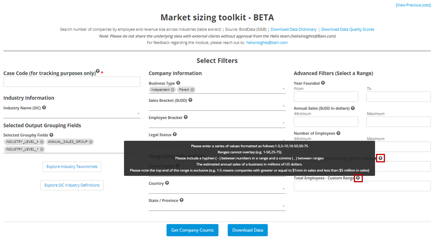Click help icon next to Industry Name (SIC)
This screenshot has width=434, height=238.
[x=44, y=107]
